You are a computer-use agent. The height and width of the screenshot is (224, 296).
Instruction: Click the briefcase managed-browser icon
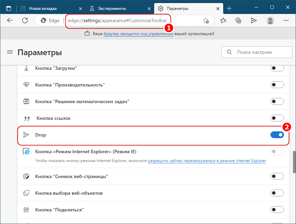coord(87,33)
